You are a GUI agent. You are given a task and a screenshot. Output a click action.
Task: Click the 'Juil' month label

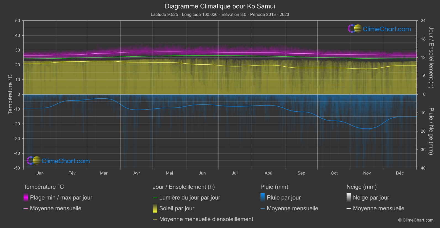[235, 173]
